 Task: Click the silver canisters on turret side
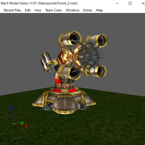(47, 62)
